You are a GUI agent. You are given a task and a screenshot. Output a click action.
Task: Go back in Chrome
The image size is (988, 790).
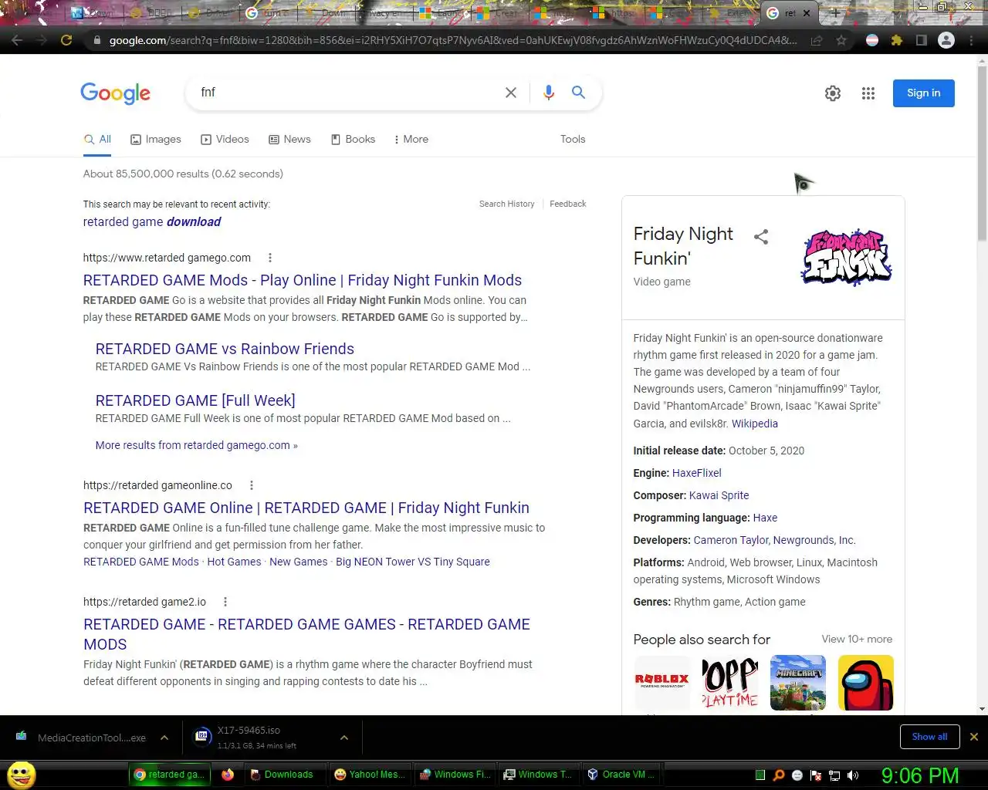click(x=17, y=40)
